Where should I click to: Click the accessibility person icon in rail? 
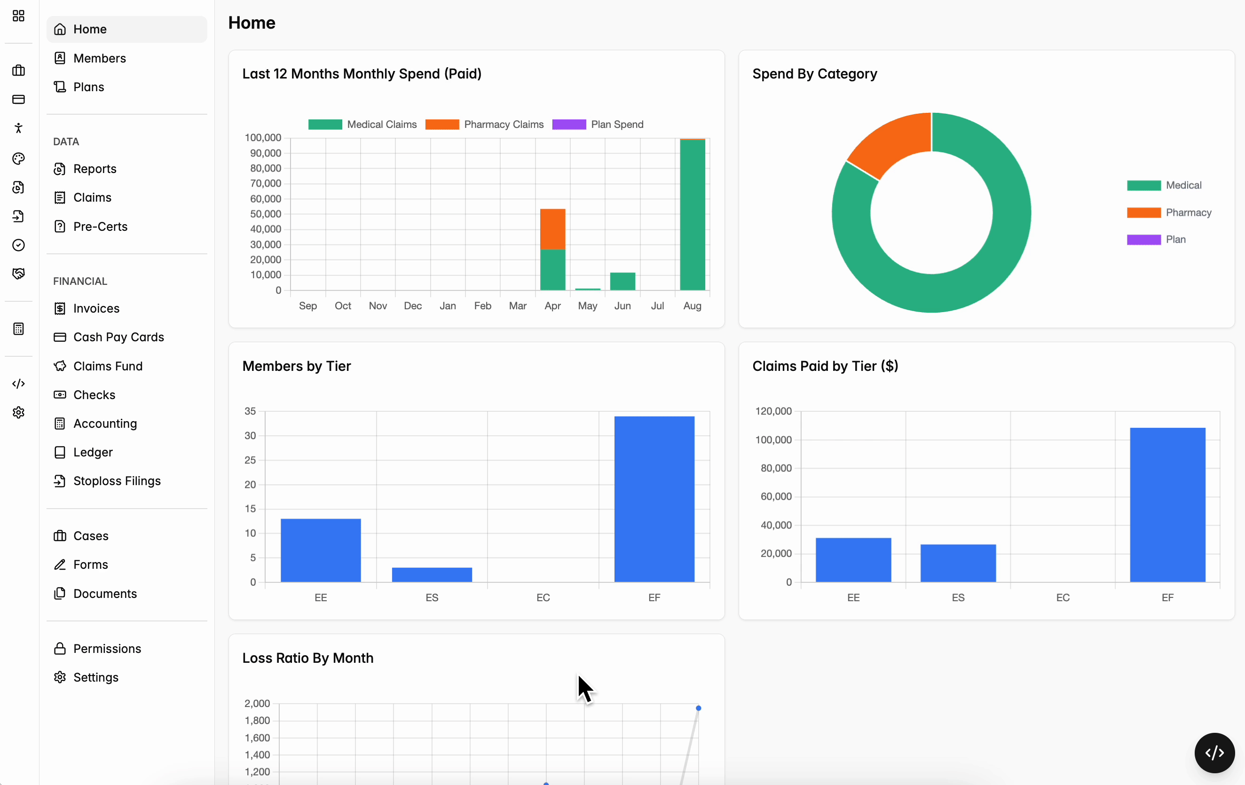pyautogui.click(x=19, y=128)
